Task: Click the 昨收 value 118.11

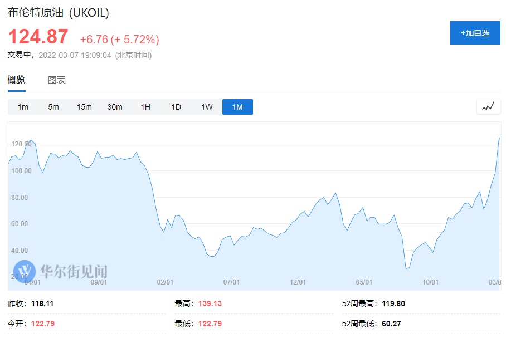Action: tap(42, 304)
